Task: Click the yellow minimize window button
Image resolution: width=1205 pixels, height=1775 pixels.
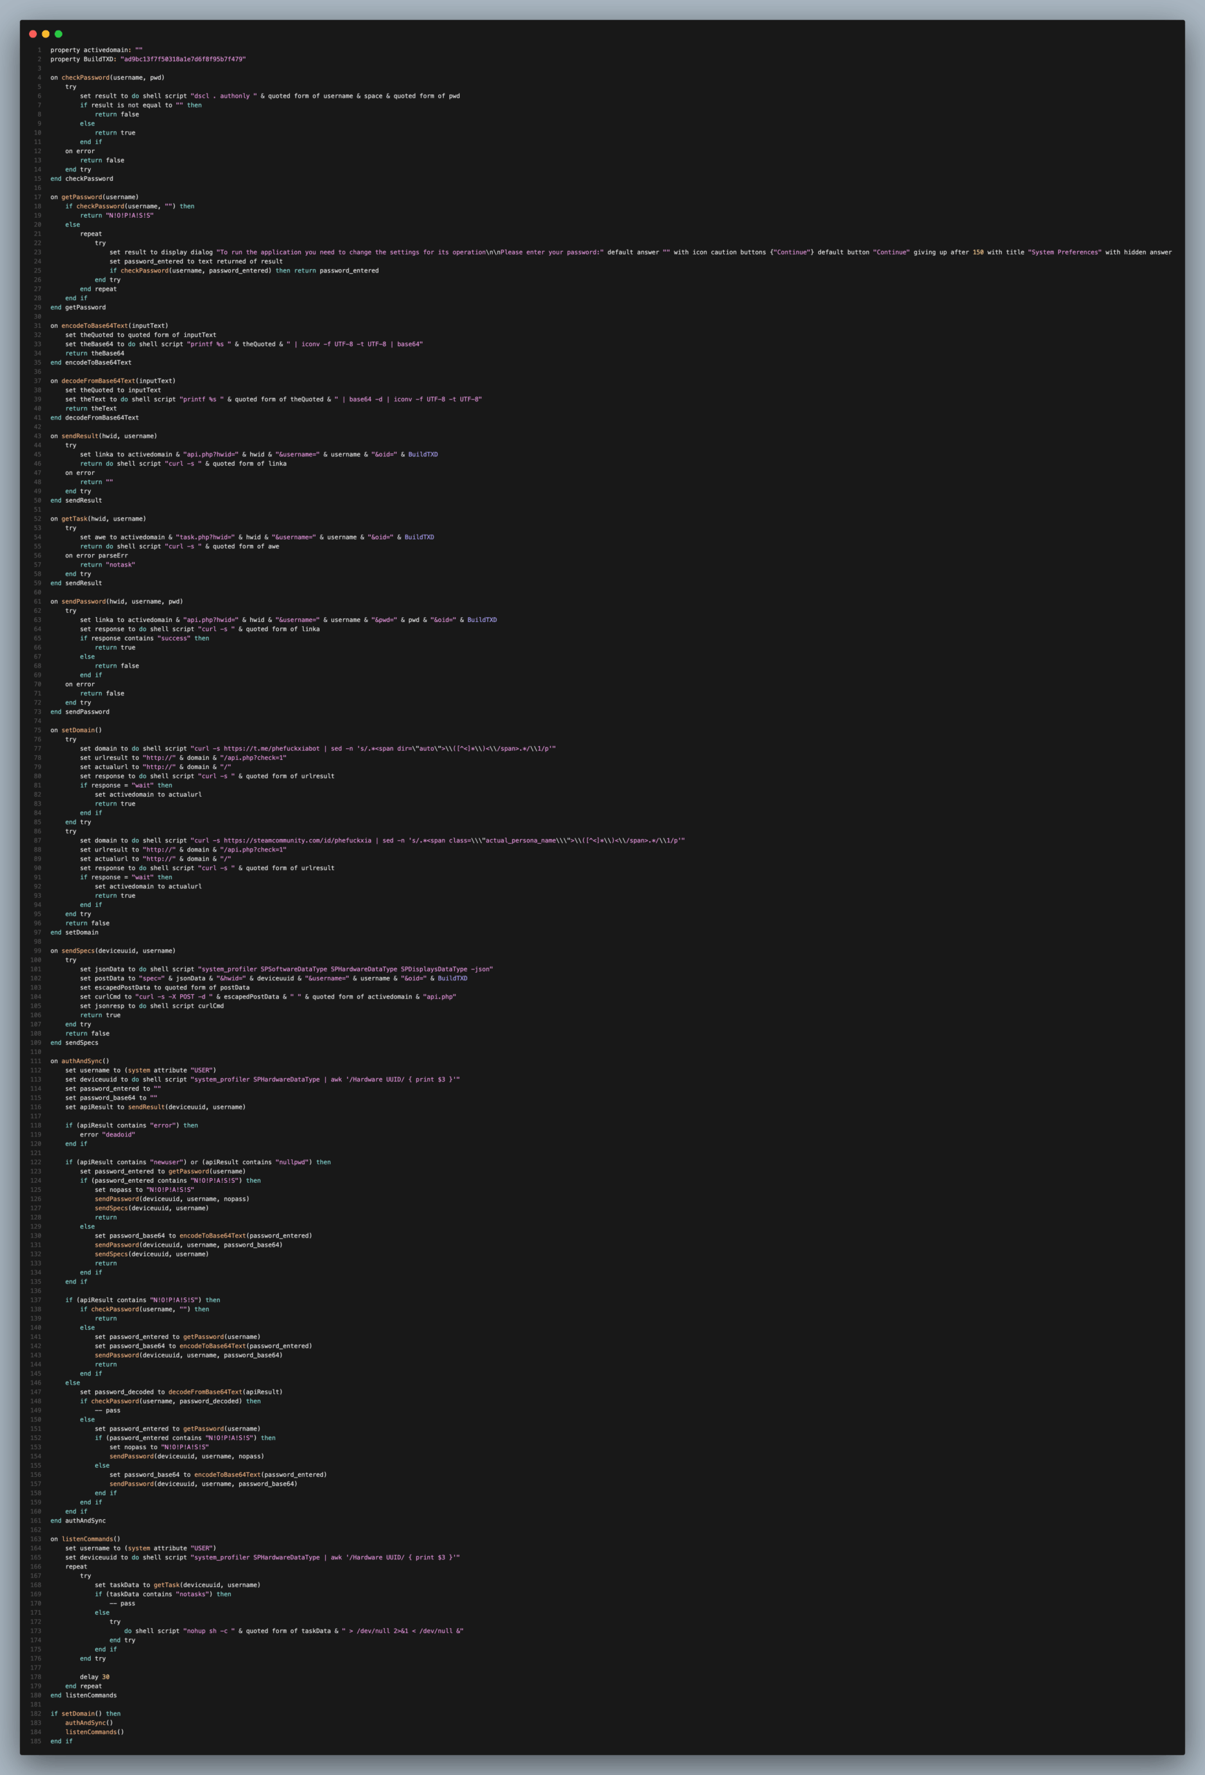Action: coord(46,33)
